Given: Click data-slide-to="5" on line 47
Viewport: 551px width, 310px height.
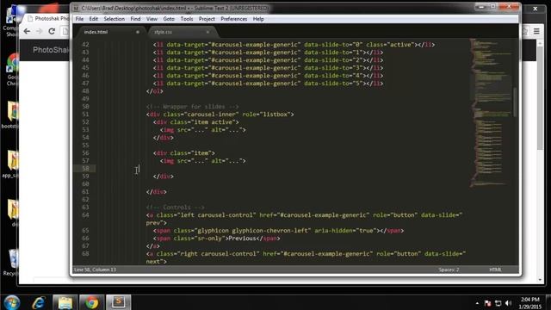Looking at the screenshot, I should 334,84.
